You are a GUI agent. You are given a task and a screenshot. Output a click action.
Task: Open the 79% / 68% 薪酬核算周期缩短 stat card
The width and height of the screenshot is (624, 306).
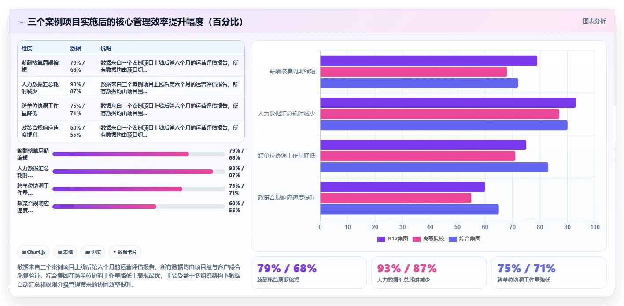coord(309,273)
